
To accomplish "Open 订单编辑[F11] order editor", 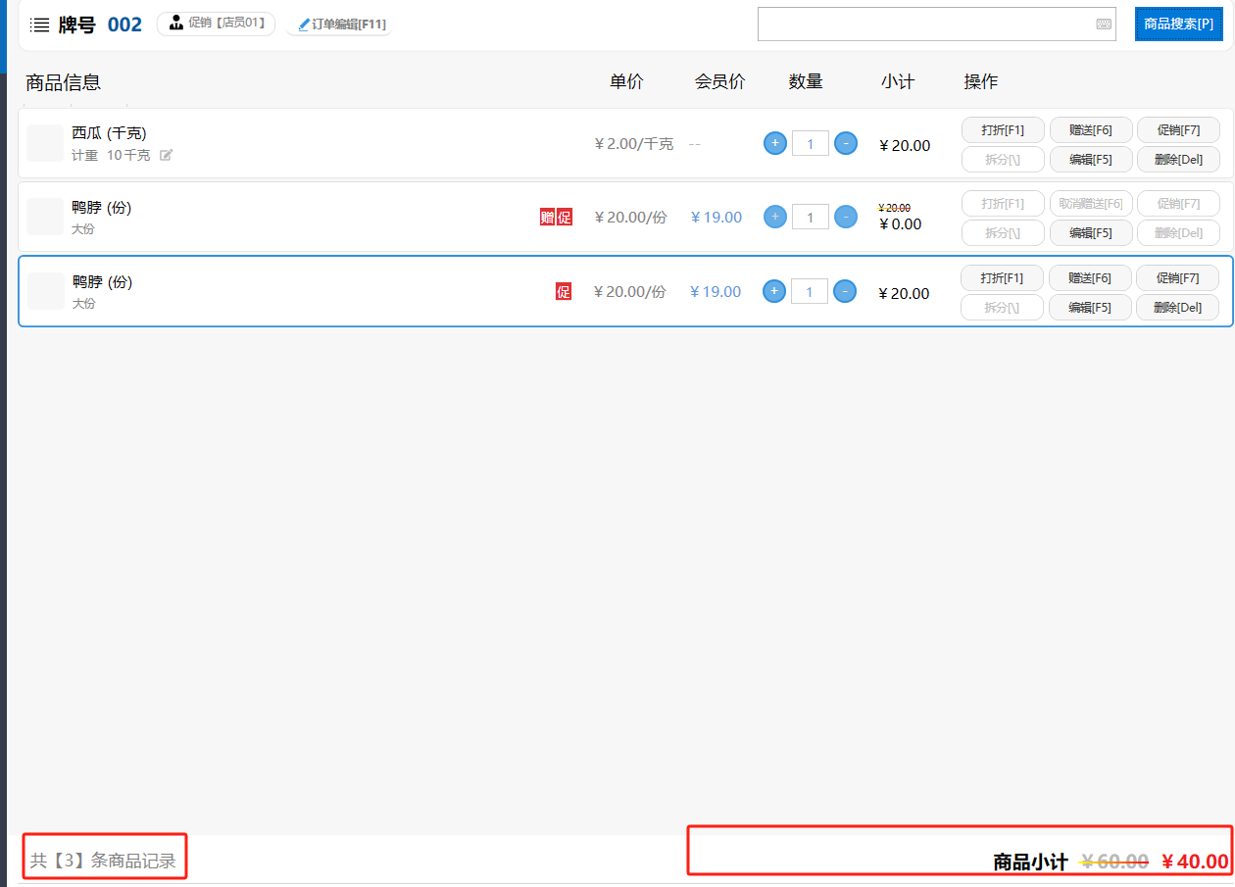I will coord(341,25).
